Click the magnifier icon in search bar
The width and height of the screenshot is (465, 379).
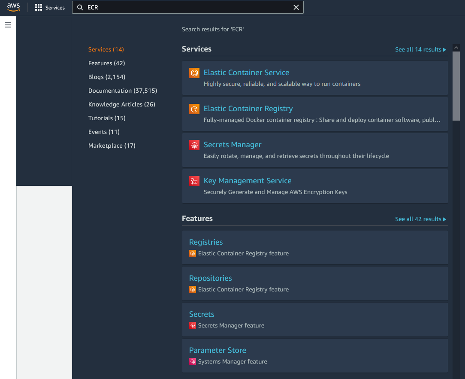click(x=80, y=7)
